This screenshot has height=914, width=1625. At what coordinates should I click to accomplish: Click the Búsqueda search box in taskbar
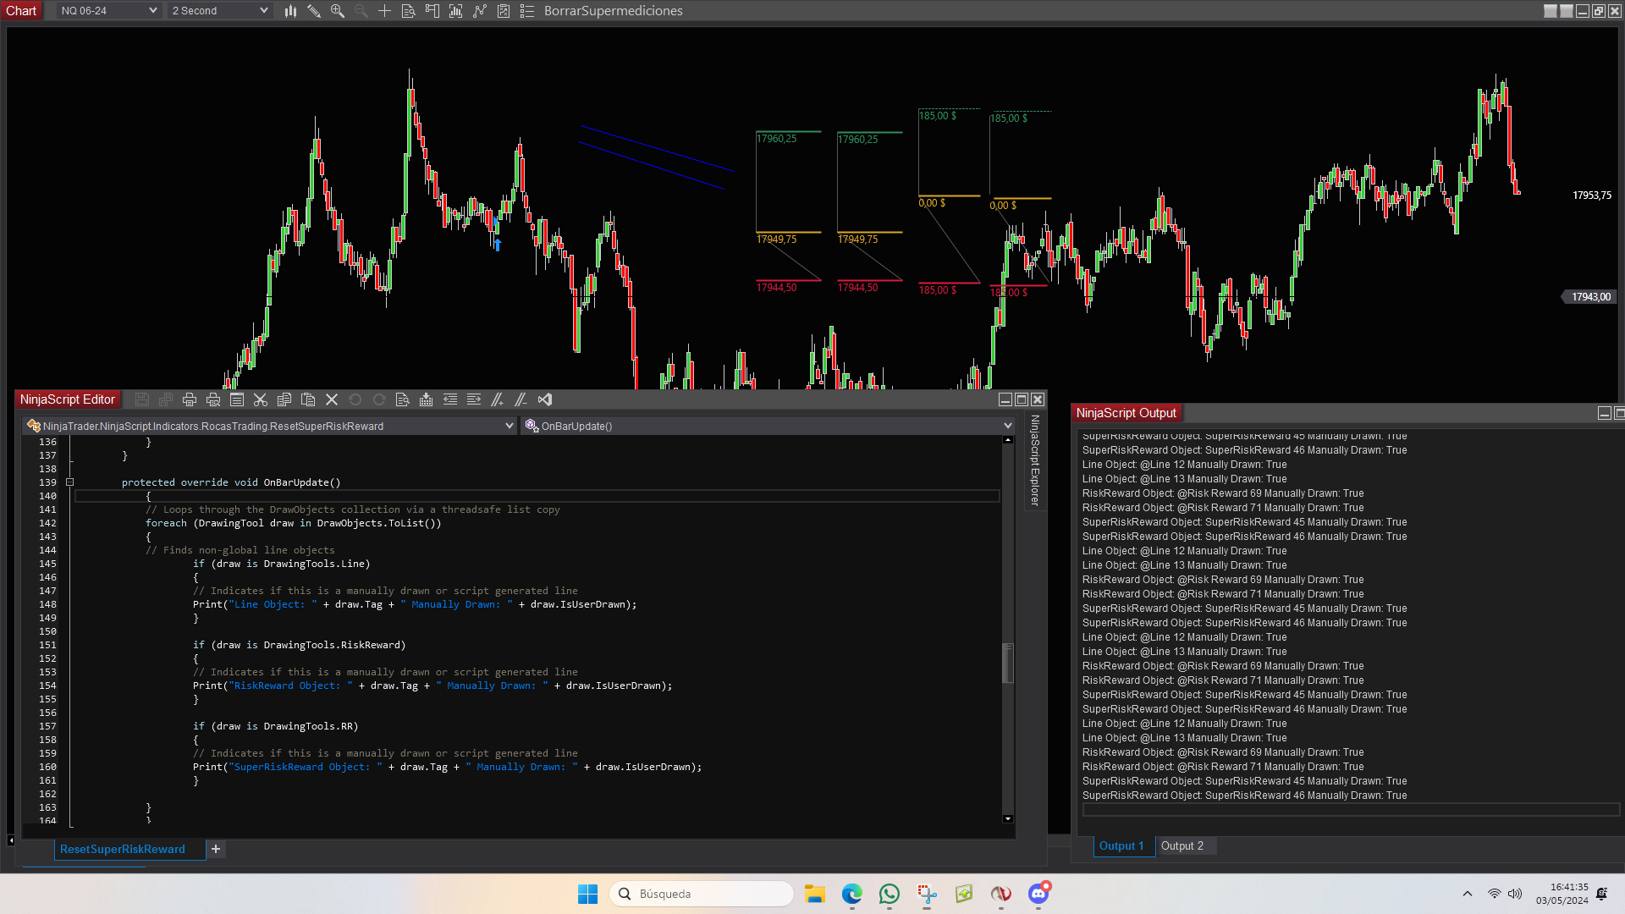click(702, 894)
